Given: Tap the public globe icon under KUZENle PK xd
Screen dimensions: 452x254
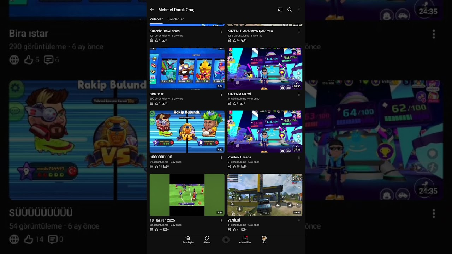Looking at the screenshot, I should coord(229,103).
